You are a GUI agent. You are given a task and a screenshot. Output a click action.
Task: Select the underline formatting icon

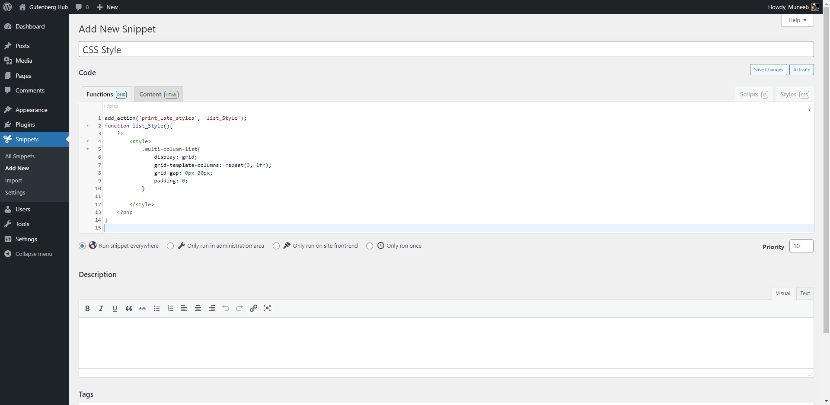click(x=115, y=308)
